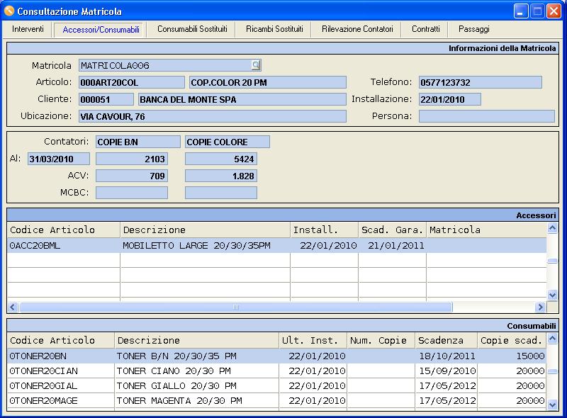The height and width of the screenshot is (418, 567).
Task: Click Accessori scroll up arrow
Action: coord(552,228)
